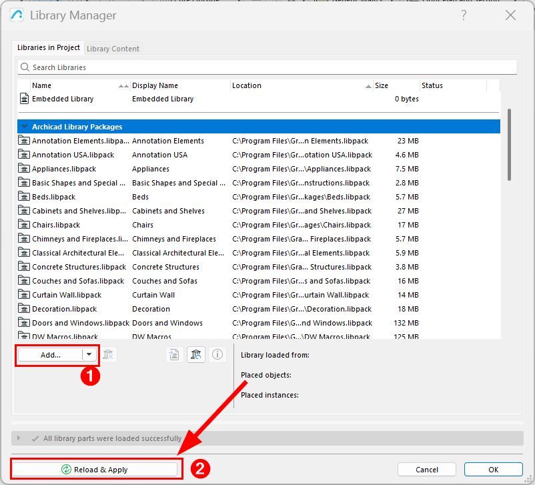Viewport: 535px width, 485px height.
Task: Click the Concrete Structures.libpack library icon
Action: 24,266
